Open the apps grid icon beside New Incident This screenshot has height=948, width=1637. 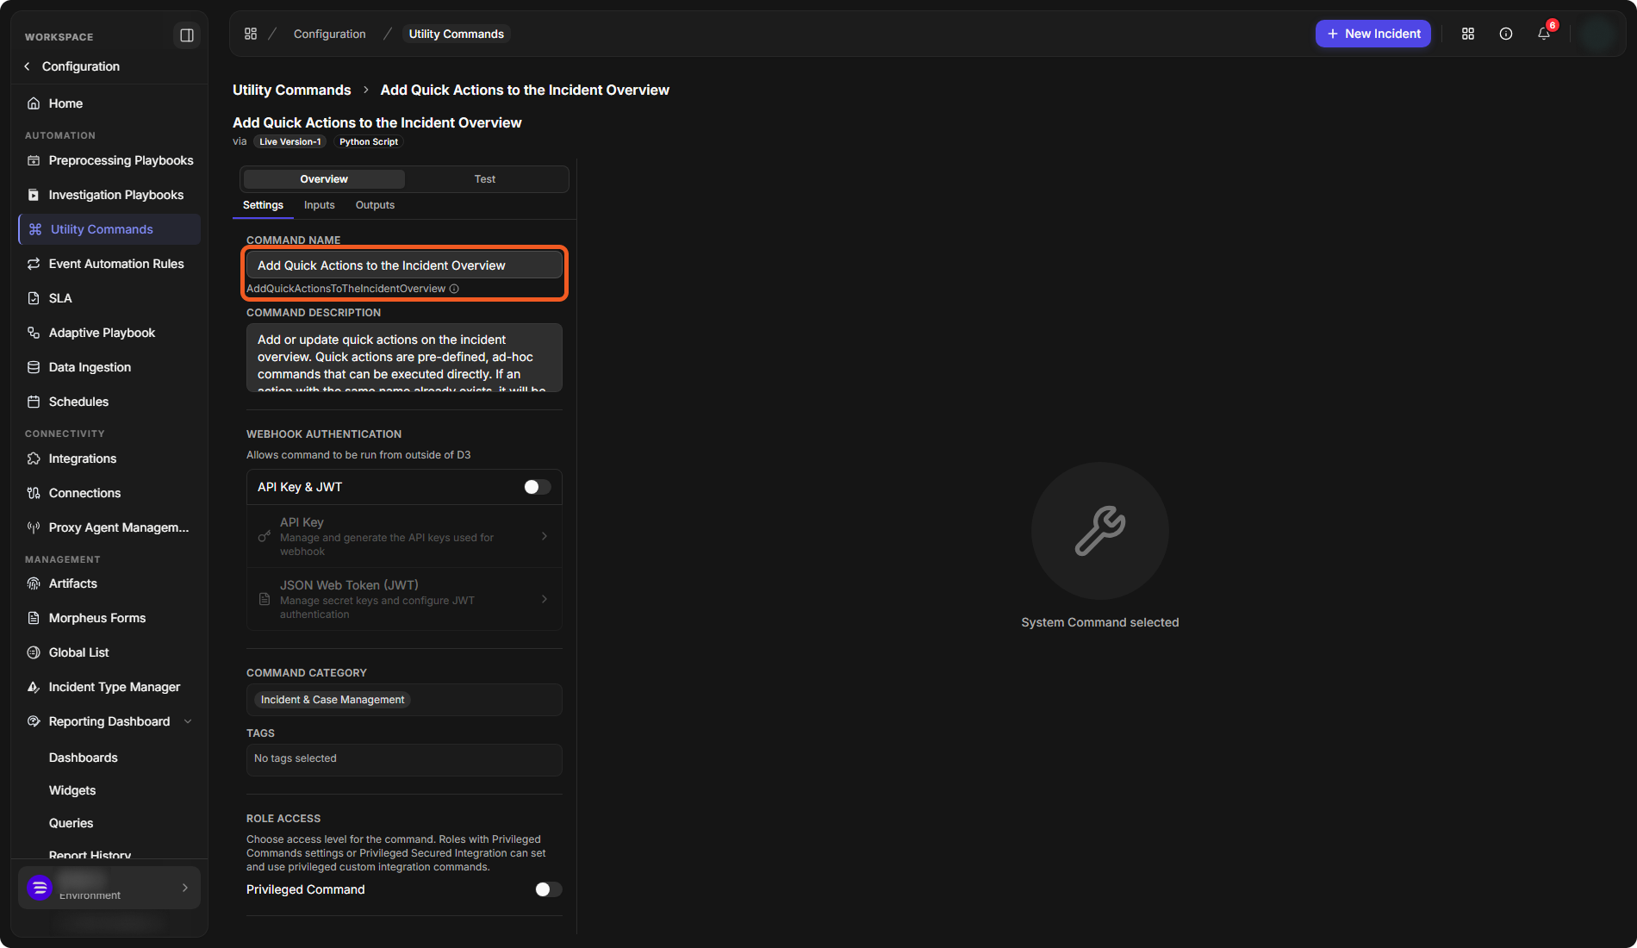[x=1468, y=34]
